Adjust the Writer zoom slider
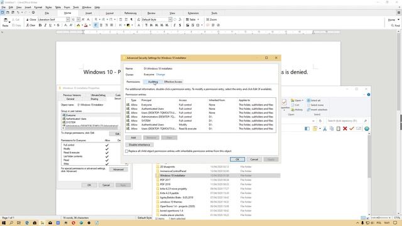 click(379, 218)
